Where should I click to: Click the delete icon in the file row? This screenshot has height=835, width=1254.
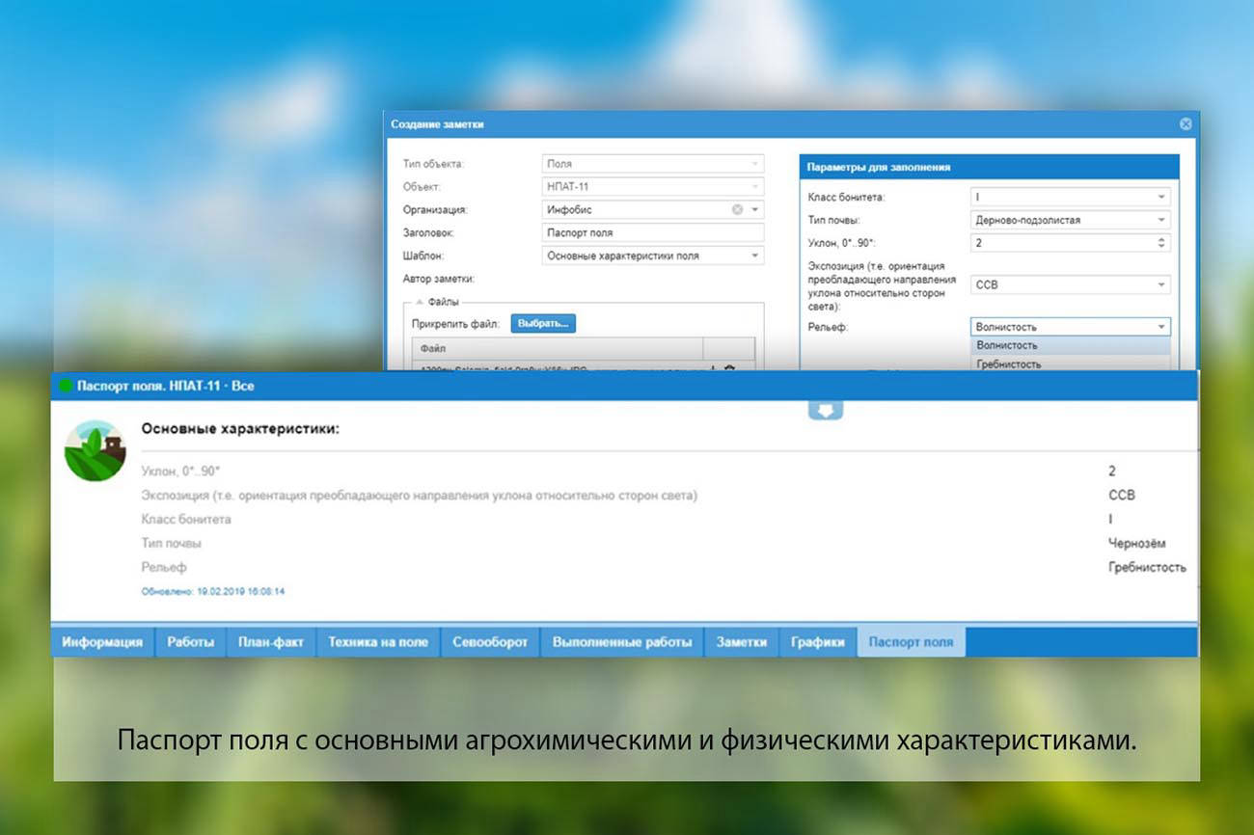pos(730,367)
